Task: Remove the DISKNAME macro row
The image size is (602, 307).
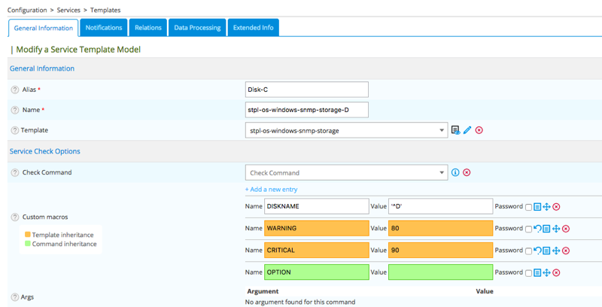Action: 557,207
